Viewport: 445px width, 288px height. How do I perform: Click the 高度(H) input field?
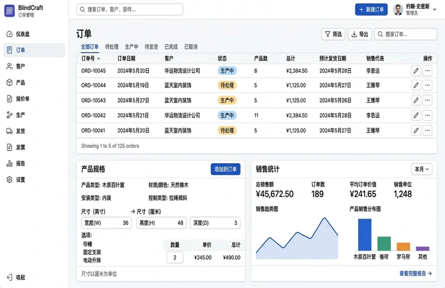pyautogui.click(x=161, y=223)
